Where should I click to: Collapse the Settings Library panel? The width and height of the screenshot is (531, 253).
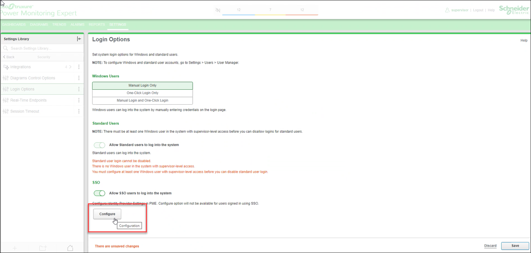[x=79, y=39]
